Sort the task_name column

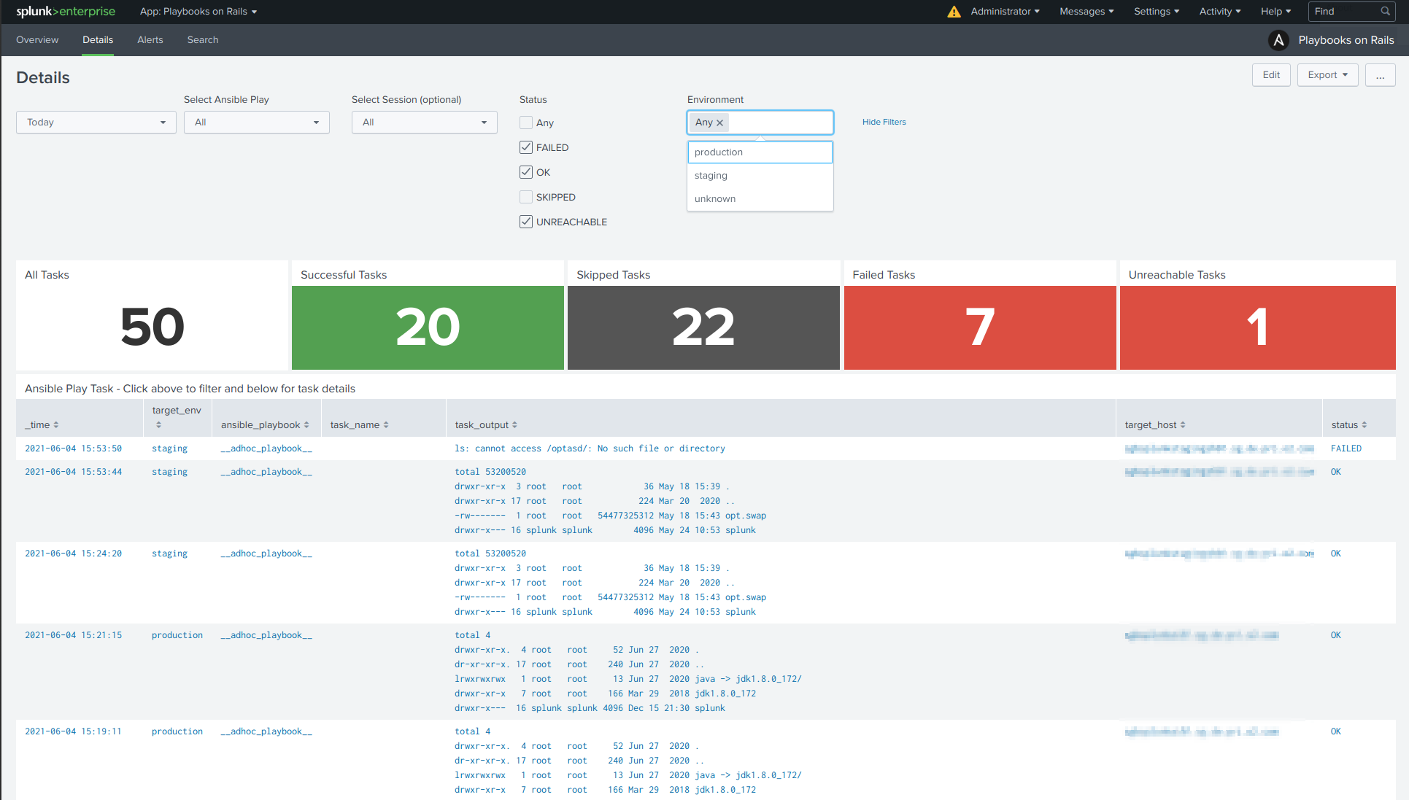386,425
